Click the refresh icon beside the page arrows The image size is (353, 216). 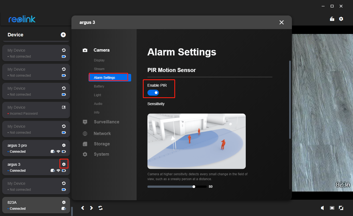coord(100,208)
